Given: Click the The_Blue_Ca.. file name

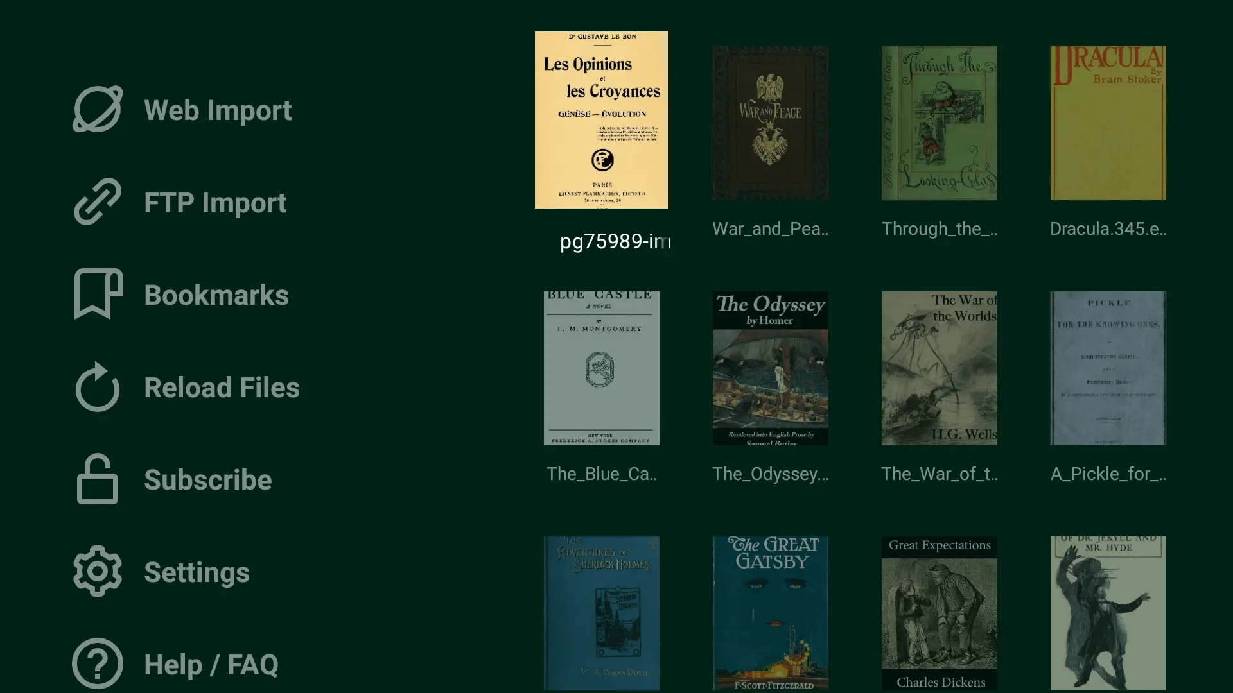Looking at the screenshot, I should (602, 474).
